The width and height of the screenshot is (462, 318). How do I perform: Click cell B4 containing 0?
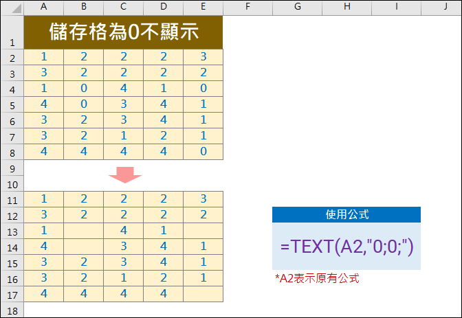84,89
